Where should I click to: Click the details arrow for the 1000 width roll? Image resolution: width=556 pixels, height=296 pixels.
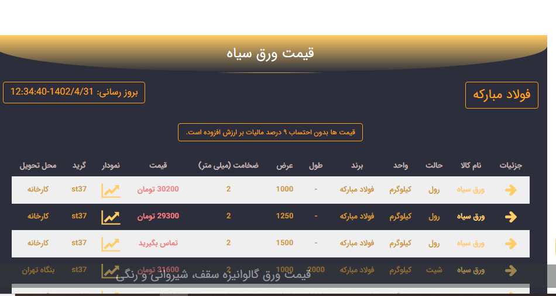[x=510, y=190]
